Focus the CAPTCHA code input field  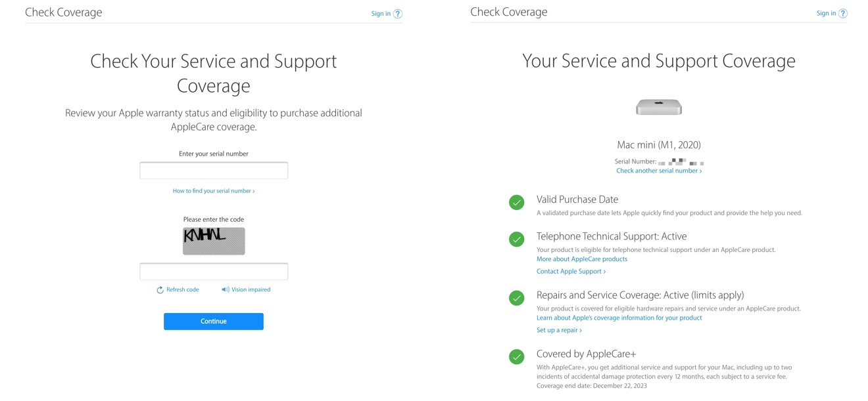tap(214, 272)
